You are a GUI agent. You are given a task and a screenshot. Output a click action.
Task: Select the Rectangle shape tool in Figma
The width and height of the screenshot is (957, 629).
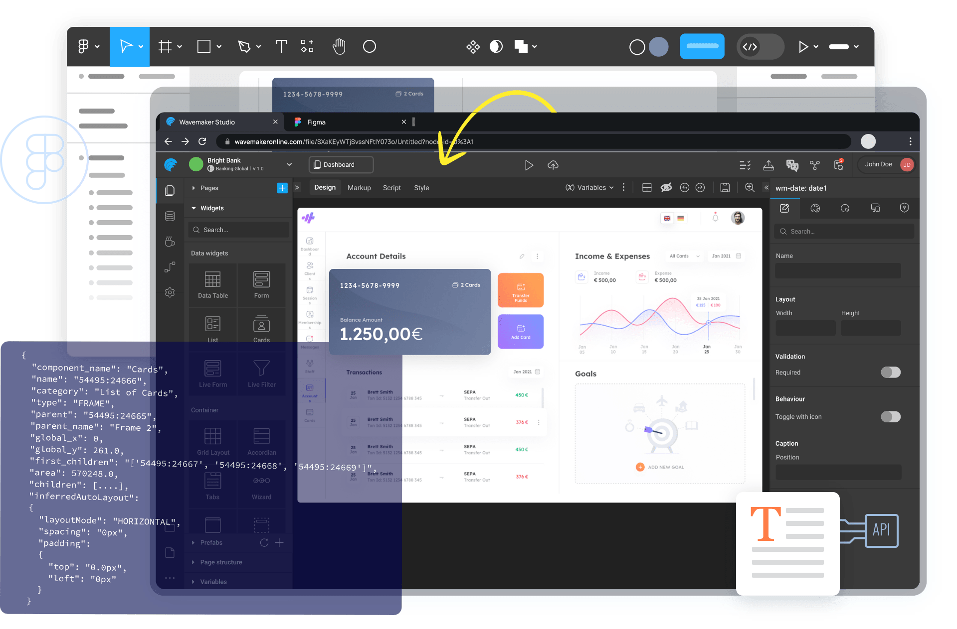tap(204, 46)
